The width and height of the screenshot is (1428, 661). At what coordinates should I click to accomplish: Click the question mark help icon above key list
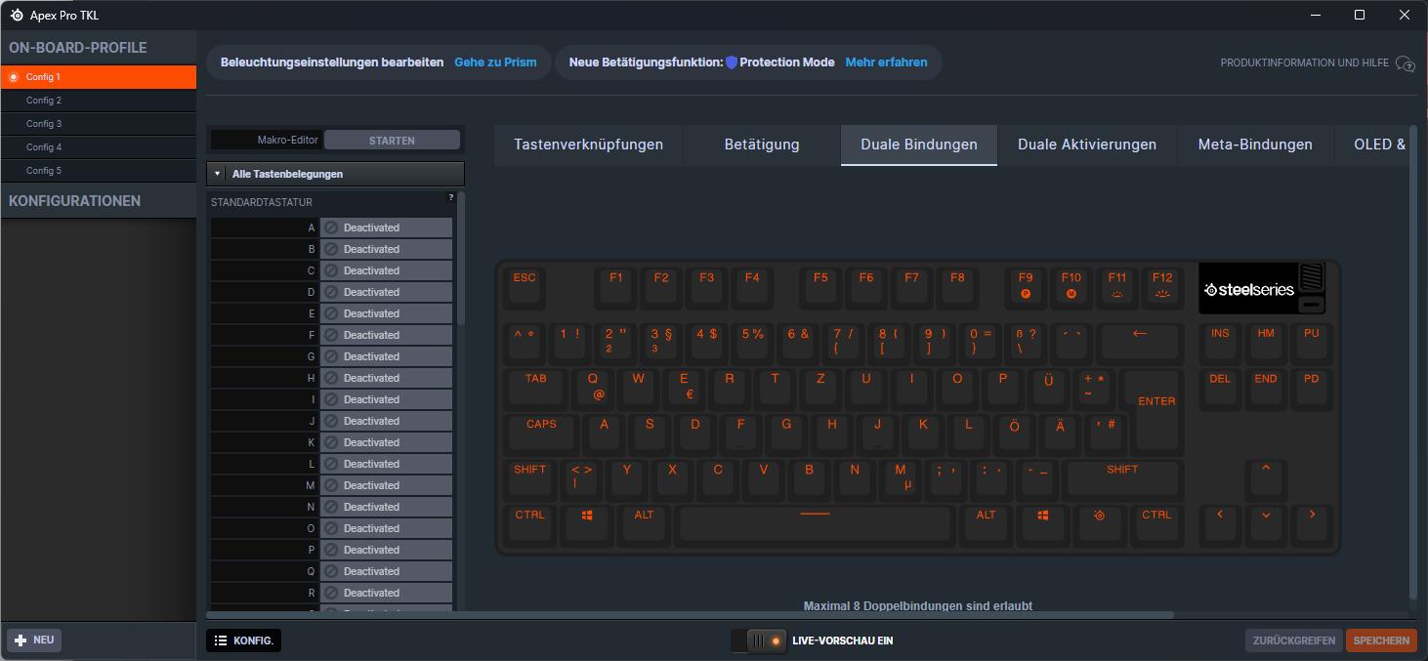450,198
